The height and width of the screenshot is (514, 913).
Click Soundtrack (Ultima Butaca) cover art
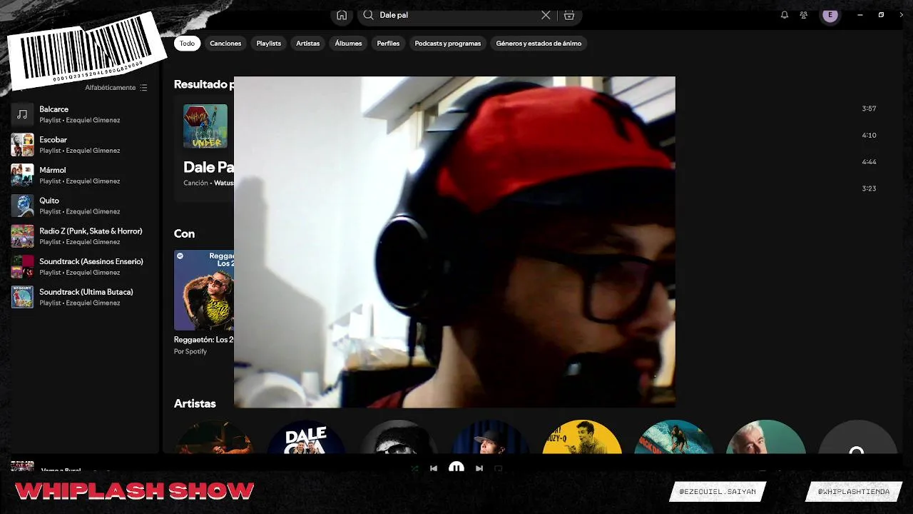pyautogui.click(x=22, y=297)
